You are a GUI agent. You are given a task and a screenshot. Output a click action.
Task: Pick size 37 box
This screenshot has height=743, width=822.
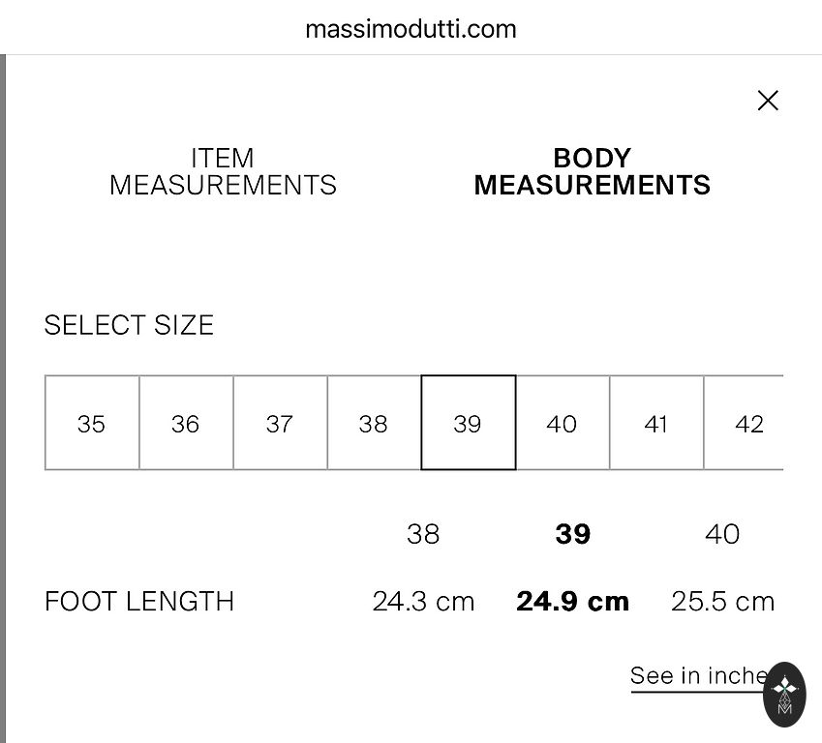pos(280,424)
